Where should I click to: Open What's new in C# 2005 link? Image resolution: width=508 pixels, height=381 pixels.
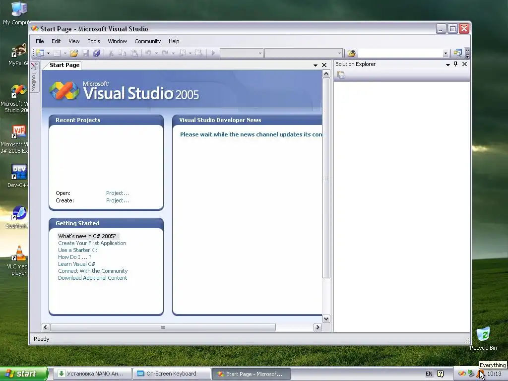pyautogui.click(x=87, y=236)
